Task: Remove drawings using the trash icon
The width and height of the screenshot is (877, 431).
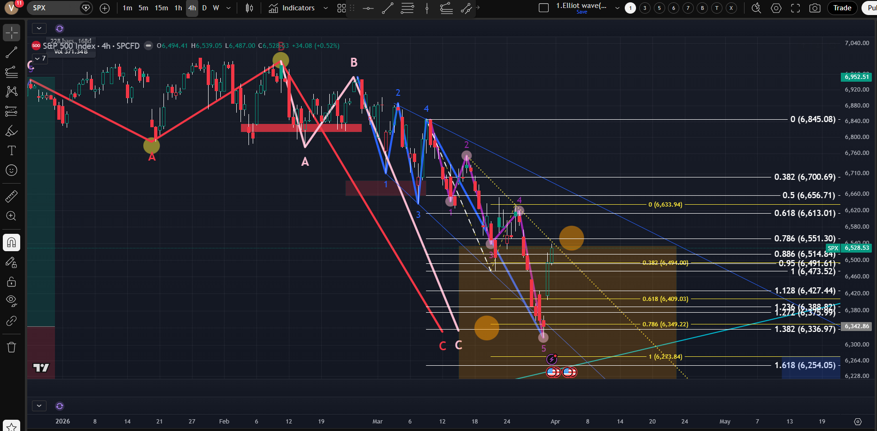Action: pos(11,347)
